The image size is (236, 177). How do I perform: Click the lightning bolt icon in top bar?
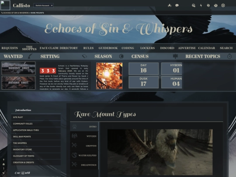point(201,6)
